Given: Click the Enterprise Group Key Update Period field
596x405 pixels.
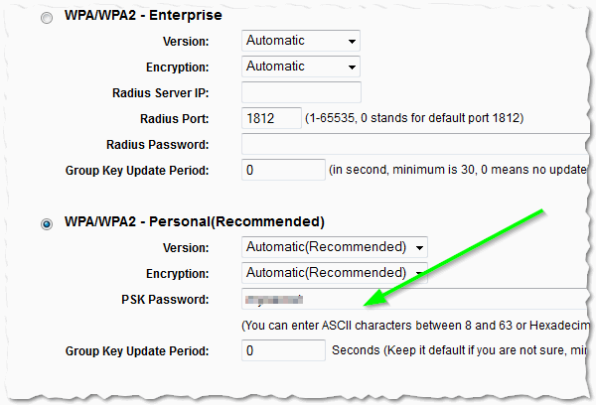Looking at the screenshot, I should 283,171.
